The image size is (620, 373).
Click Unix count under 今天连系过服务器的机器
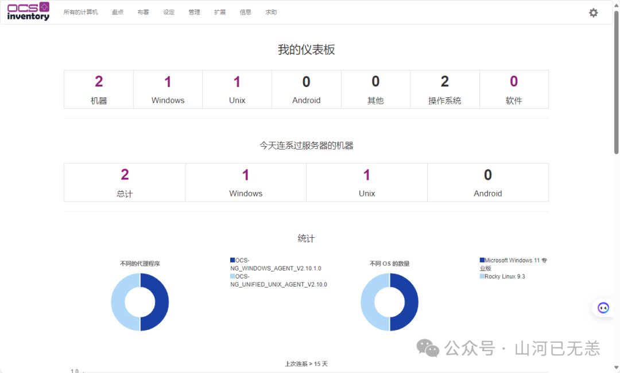point(366,175)
